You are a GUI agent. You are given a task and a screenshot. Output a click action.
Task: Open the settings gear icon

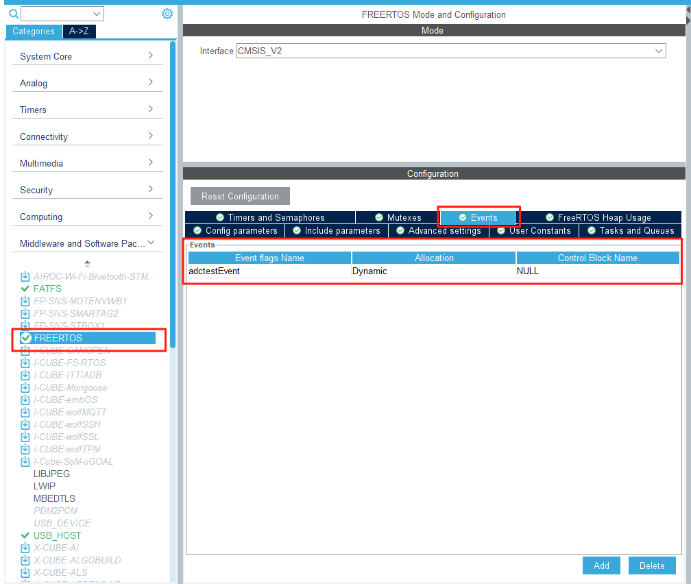[167, 14]
